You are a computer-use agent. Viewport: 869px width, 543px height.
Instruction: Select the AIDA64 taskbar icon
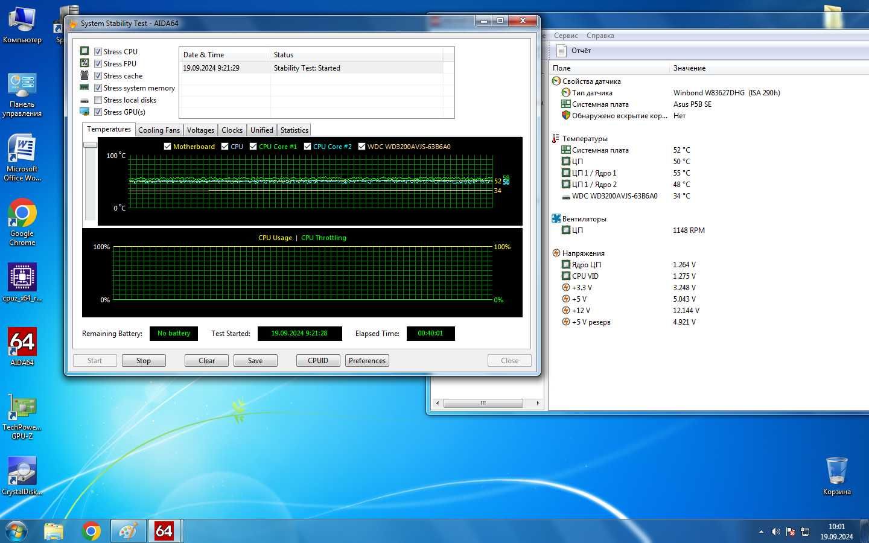pyautogui.click(x=164, y=531)
